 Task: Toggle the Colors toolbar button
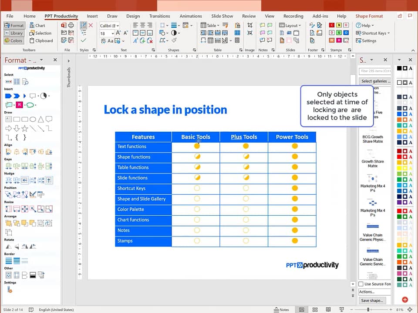tap(14, 41)
